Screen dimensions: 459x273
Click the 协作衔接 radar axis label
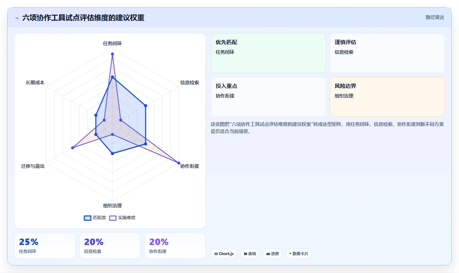pos(190,166)
